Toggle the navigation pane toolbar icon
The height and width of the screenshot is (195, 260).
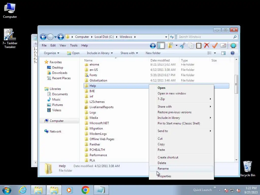[161, 45]
